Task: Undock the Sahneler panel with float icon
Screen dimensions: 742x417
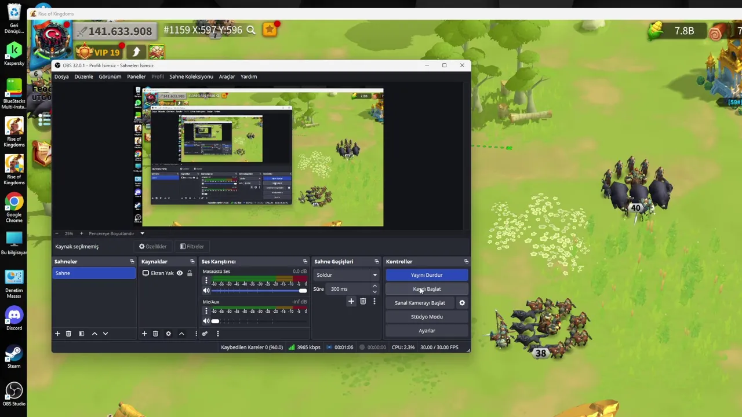Action: pyautogui.click(x=132, y=262)
